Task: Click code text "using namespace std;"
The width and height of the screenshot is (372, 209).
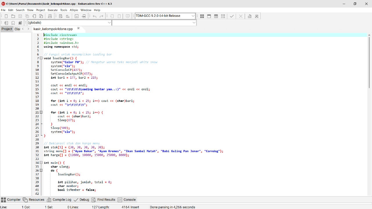Action: pos(61,47)
